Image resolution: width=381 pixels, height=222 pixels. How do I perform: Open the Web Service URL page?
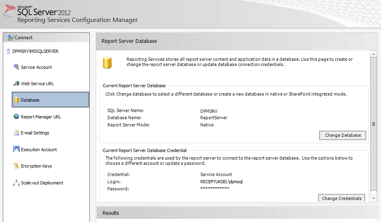tap(37, 84)
